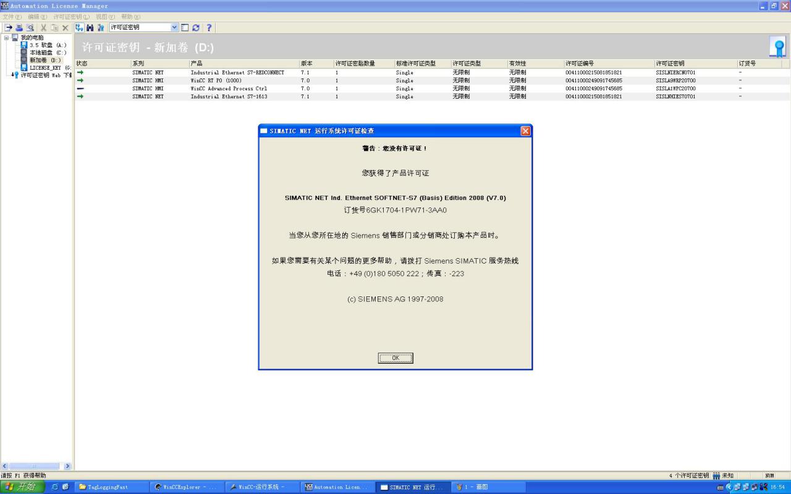The width and height of the screenshot is (791, 494).
Task: Sort by the 产品 column header
Action: pos(244,64)
